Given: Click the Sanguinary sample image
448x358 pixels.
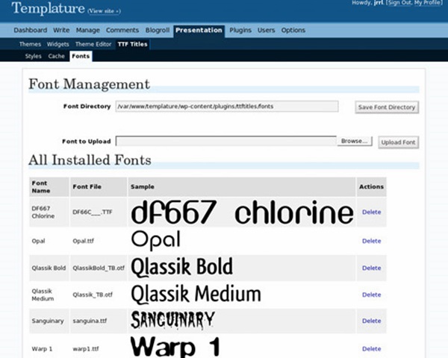Looking at the screenshot, I should [172, 320].
